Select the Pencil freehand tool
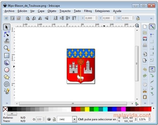This screenshot has height=125, width=158. pos(7,91)
